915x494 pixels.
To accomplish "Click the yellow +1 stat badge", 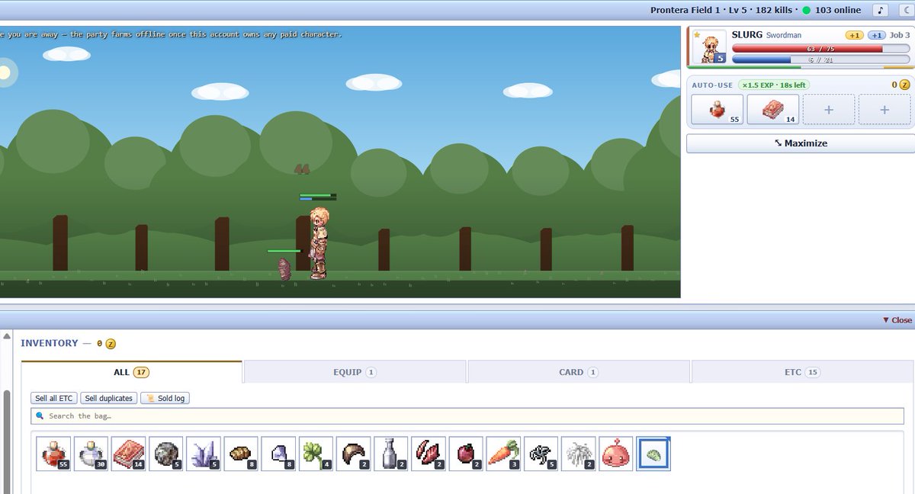I will click(x=855, y=35).
